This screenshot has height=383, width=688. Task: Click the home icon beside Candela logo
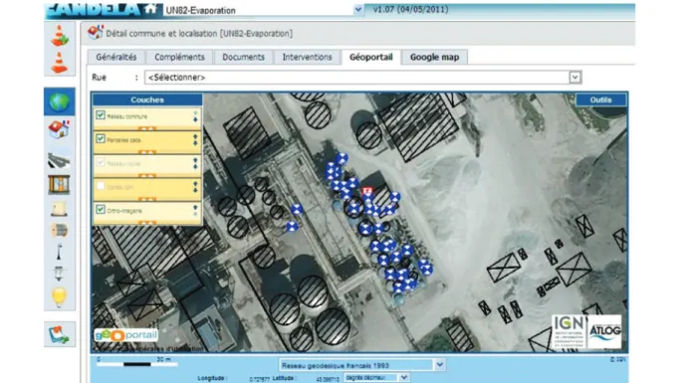(x=151, y=9)
